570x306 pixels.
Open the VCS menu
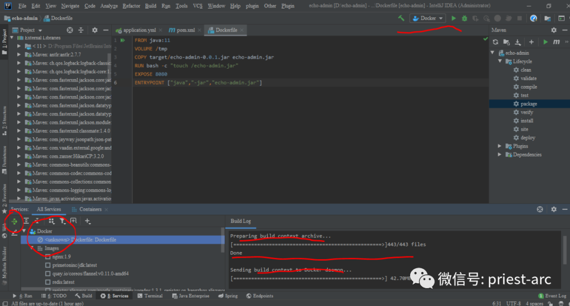(x=197, y=6)
